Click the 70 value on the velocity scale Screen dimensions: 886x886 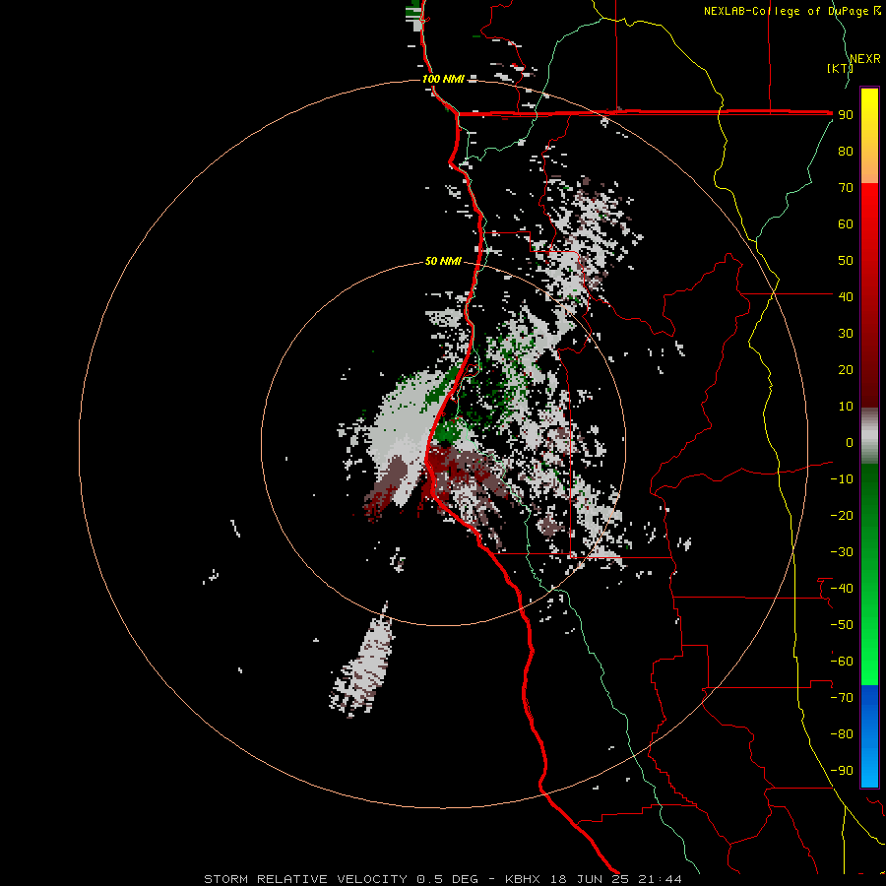pyautogui.click(x=846, y=188)
